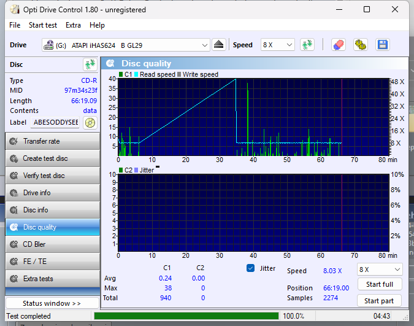414x326 pixels.
Task: Open the 8 X test speed dropdown
Action: coord(379,270)
